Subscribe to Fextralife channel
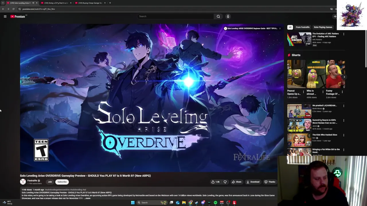This screenshot has width=367, height=206. [62, 182]
